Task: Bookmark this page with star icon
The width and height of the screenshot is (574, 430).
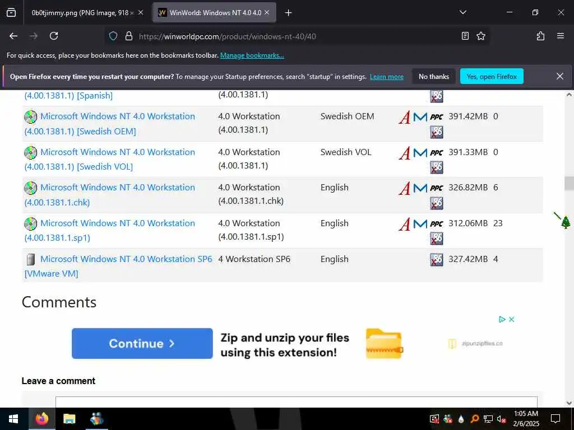Action: 481,36
